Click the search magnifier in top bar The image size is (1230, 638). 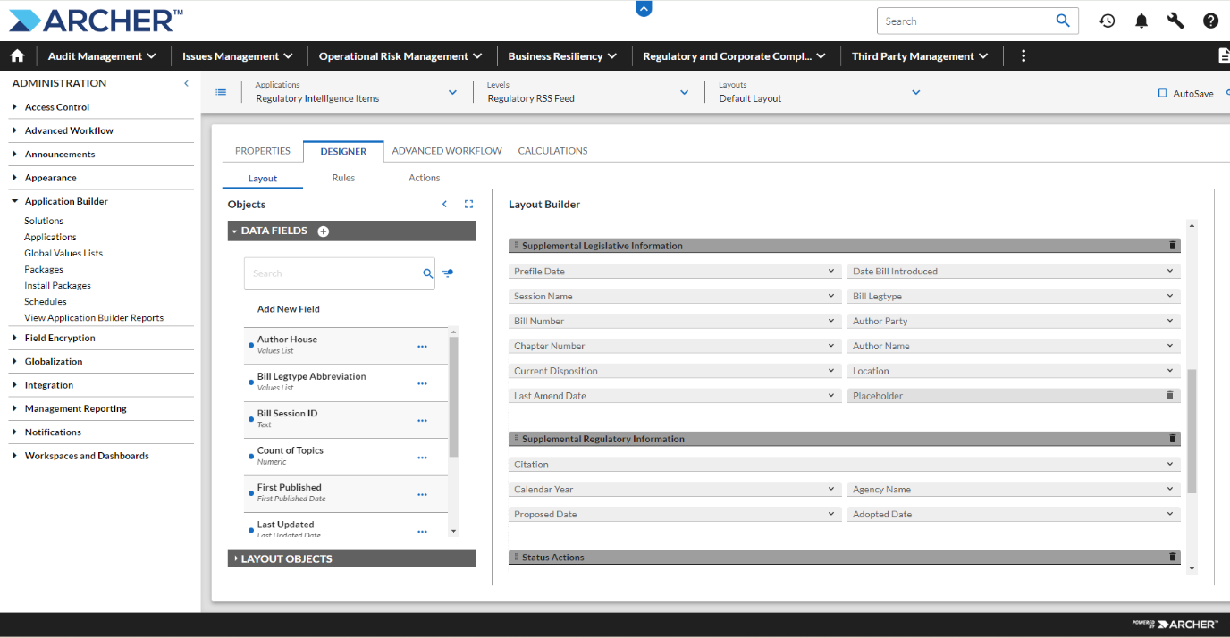tap(1063, 21)
